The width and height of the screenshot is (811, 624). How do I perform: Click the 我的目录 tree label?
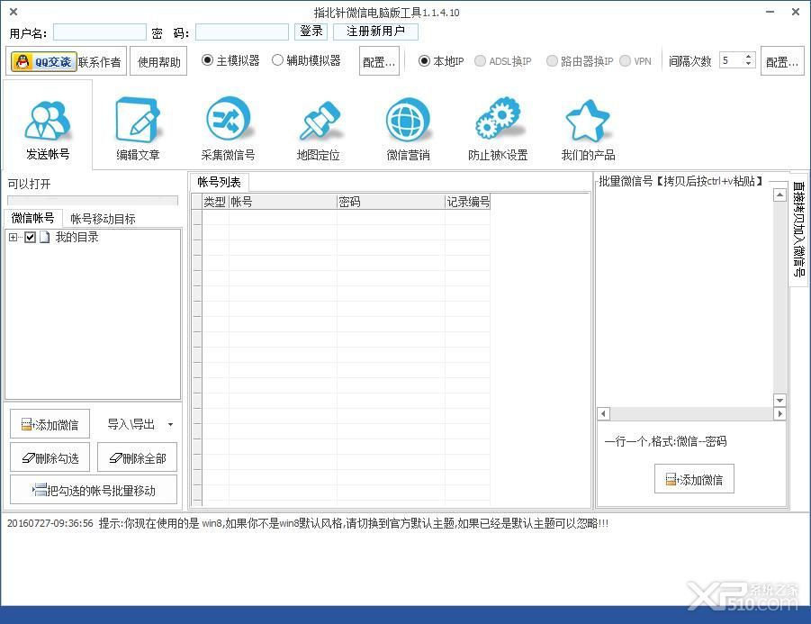click(77, 238)
